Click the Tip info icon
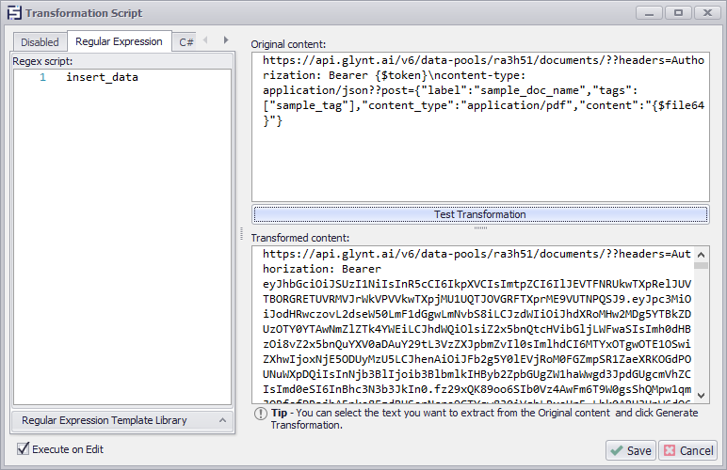The height and width of the screenshot is (470, 727). [x=260, y=414]
